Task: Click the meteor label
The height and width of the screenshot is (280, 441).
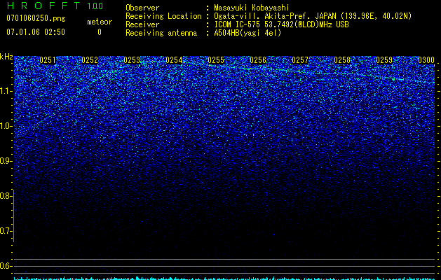Action: click(x=100, y=22)
